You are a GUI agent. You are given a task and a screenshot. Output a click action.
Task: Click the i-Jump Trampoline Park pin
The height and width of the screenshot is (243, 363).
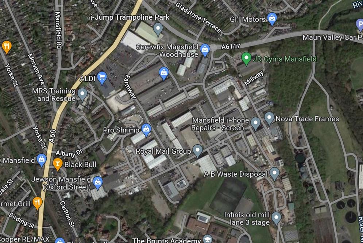158,29
